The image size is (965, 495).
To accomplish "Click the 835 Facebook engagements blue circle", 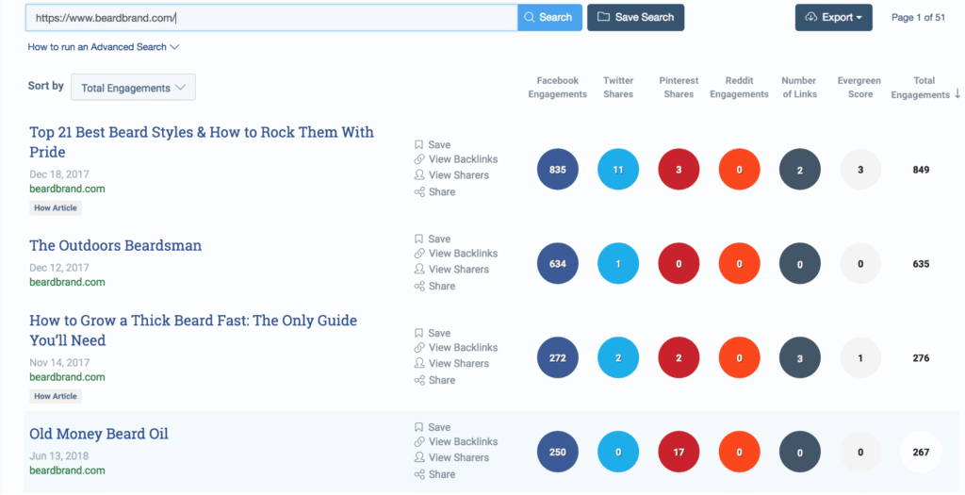I will click(557, 170).
